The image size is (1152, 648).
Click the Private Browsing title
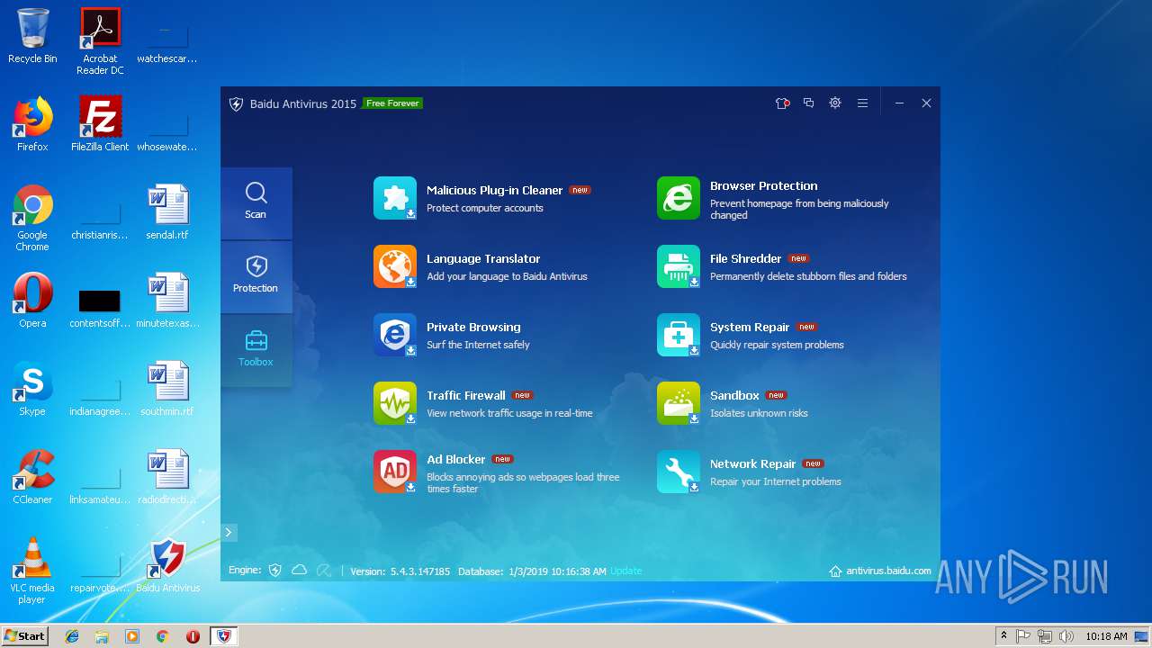pyautogui.click(x=473, y=327)
